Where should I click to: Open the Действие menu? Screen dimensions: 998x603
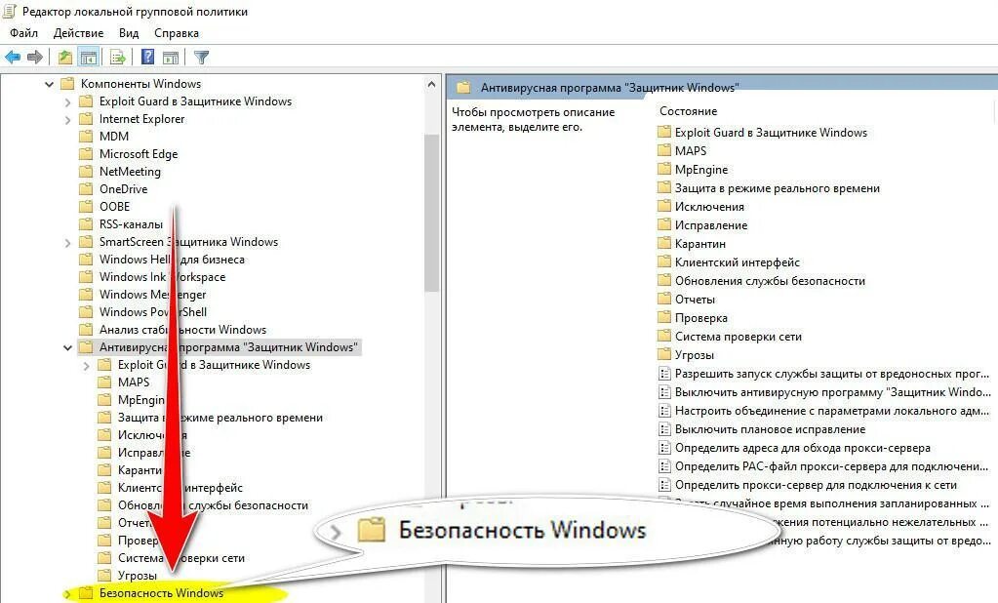78,32
